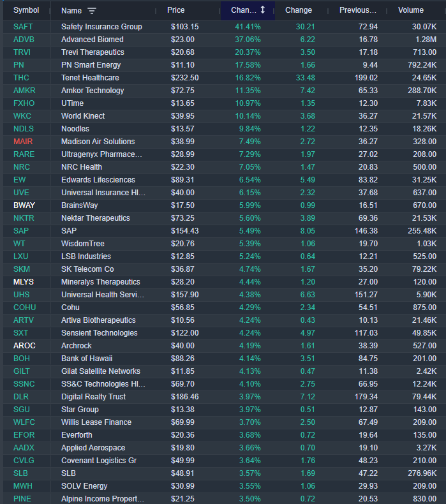Toggle sort arrow on Chan… column
446x504 pixels.
point(263,10)
